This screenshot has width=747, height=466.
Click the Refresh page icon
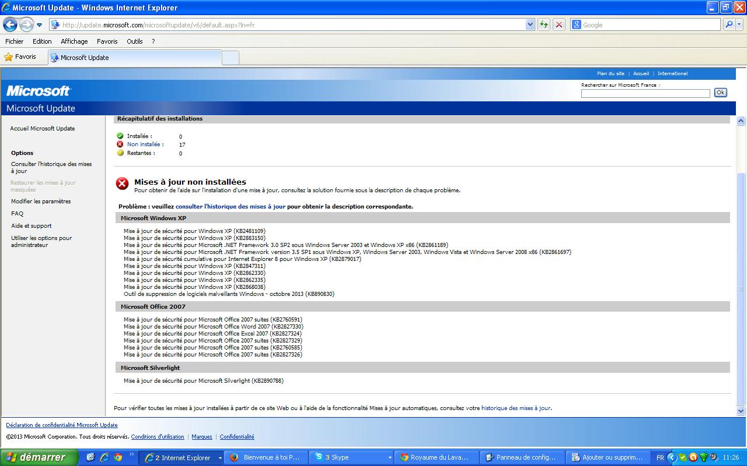point(544,24)
